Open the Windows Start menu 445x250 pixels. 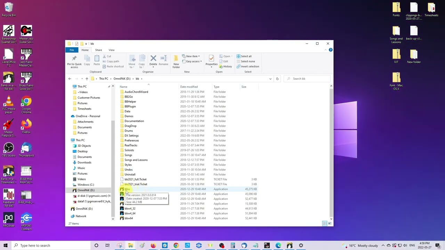(6, 245)
